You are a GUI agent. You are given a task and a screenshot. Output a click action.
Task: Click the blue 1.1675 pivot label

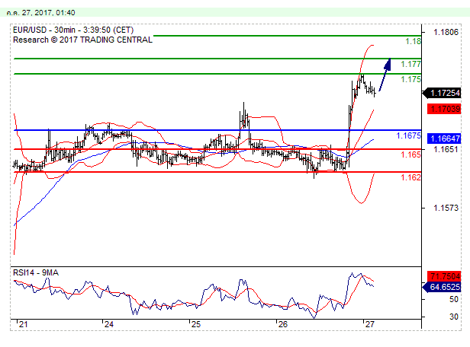(x=408, y=135)
